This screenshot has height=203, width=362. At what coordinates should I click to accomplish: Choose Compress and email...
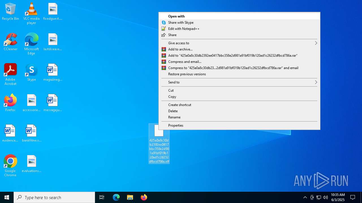(239, 62)
